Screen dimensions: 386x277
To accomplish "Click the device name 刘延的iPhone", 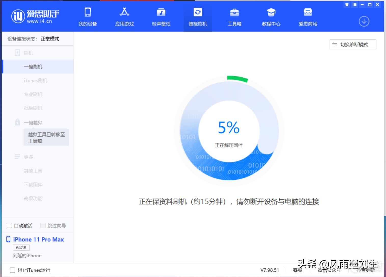I will click(27, 256).
